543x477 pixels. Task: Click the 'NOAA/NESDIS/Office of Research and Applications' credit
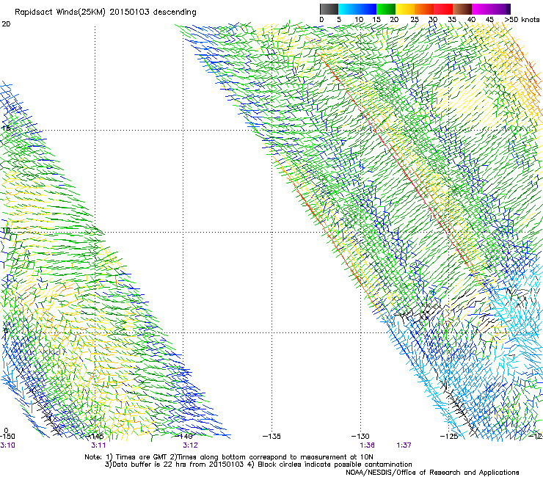pyautogui.click(x=432, y=473)
